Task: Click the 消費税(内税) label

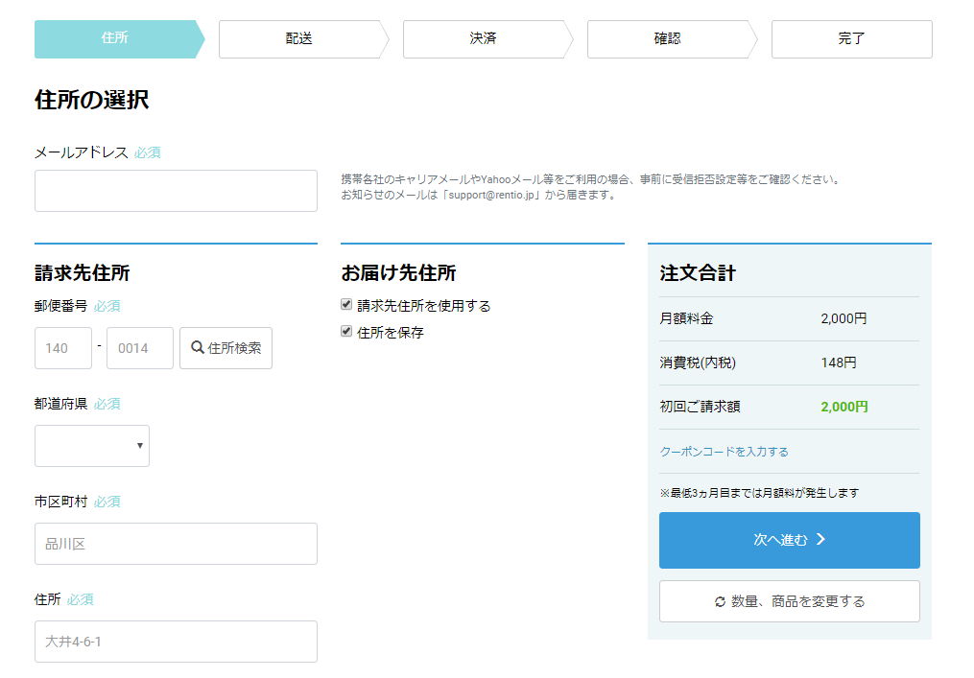Action: click(x=698, y=362)
